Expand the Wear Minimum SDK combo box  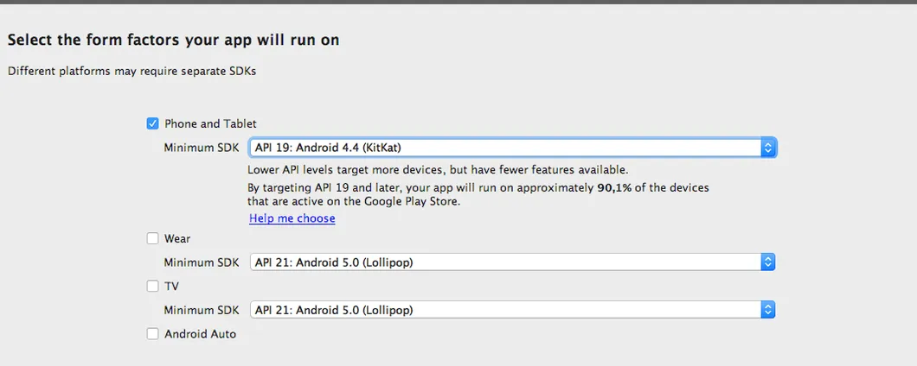coord(512,262)
